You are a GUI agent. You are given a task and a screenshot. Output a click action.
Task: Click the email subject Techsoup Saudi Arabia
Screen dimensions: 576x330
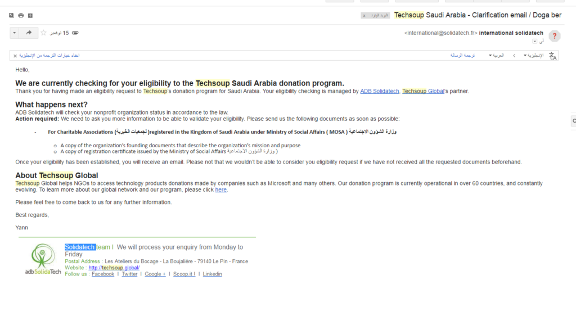point(478,15)
